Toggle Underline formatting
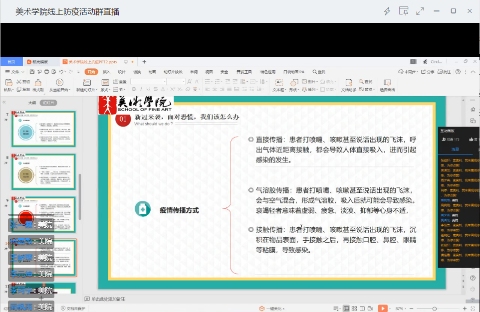This screenshot has width=480, height=312. (x=149, y=89)
